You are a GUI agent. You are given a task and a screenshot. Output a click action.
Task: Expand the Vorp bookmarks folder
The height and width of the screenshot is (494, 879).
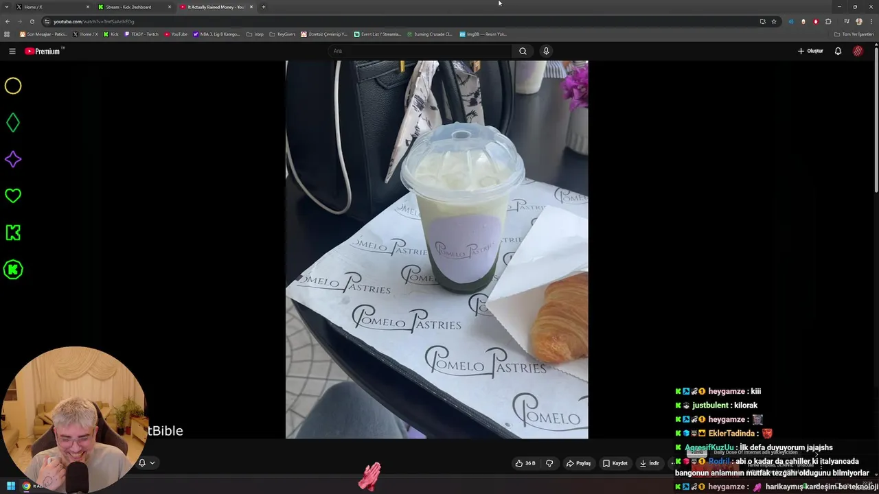tap(255, 34)
